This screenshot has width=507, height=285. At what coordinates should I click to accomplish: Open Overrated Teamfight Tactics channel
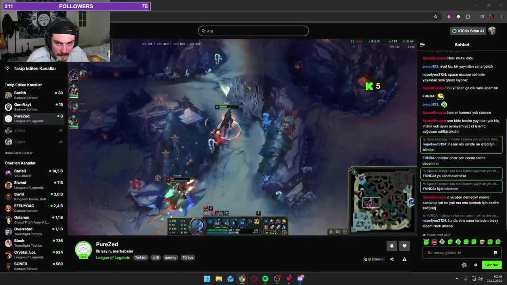[34, 232]
